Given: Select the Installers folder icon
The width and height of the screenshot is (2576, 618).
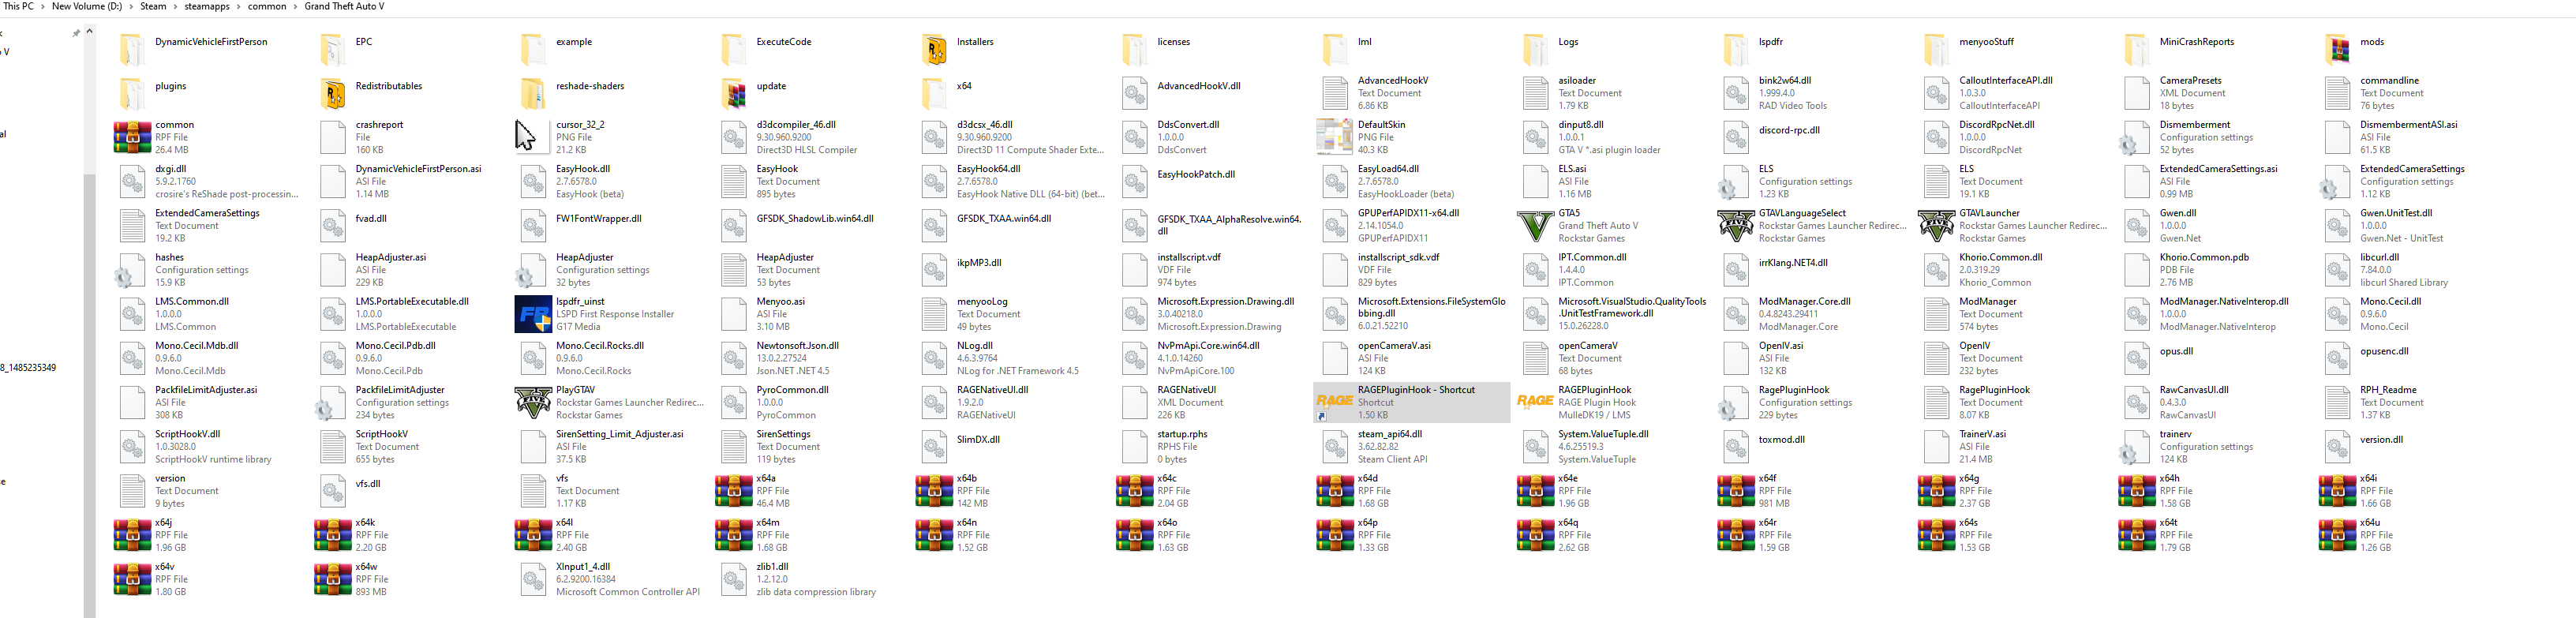Looking at the screenshot, I should 935,48.
